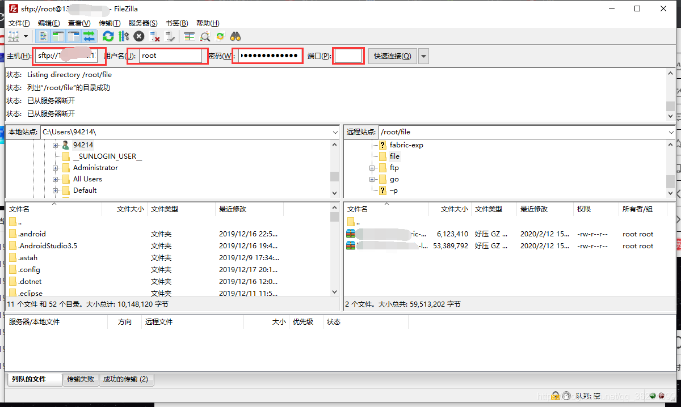Image resolution: width=681 pixels, height=407 pixels.
Task: Select the .android folder row
Action: pyautogui.click(x=167, y=234)
